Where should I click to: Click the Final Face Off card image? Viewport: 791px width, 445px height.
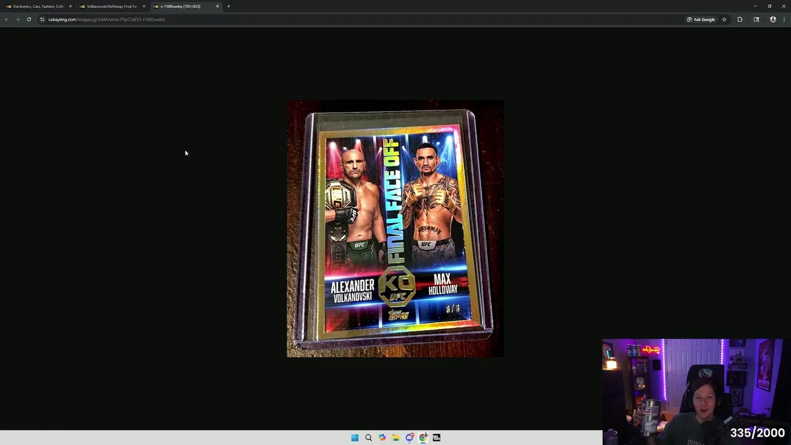[395, 229]
